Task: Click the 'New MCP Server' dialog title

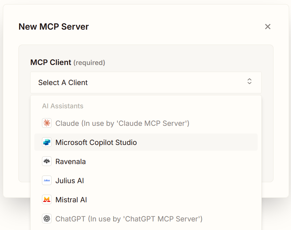Action: 53,27
